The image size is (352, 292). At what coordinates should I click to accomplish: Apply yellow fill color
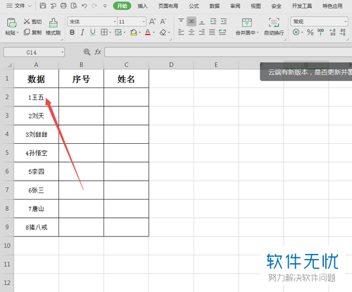point(134,32)
